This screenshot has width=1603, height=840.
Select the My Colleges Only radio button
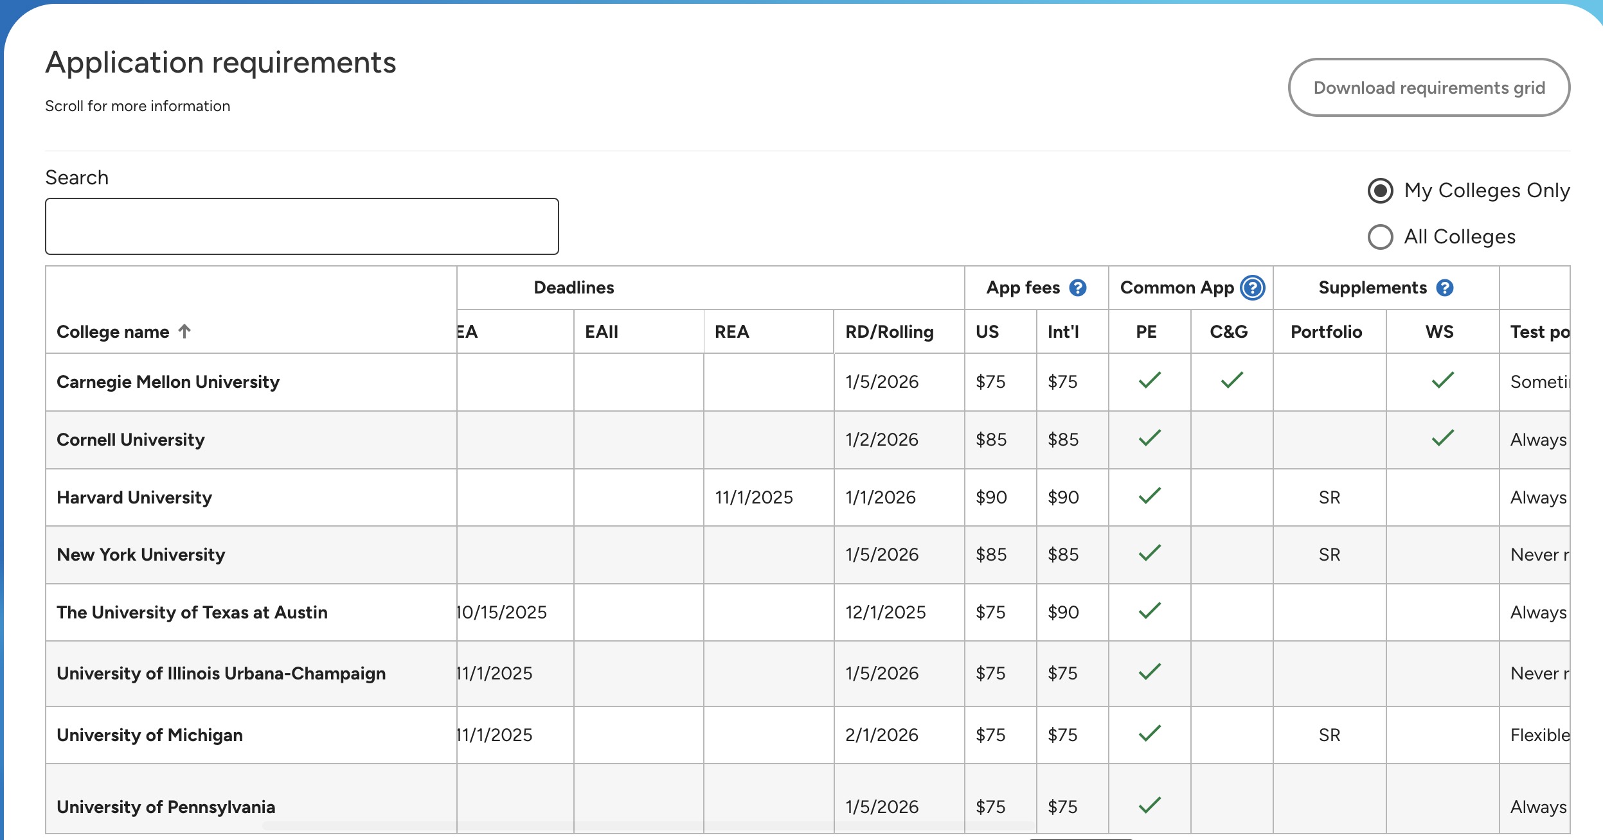pyautogui.click(x=1381, y=191)
